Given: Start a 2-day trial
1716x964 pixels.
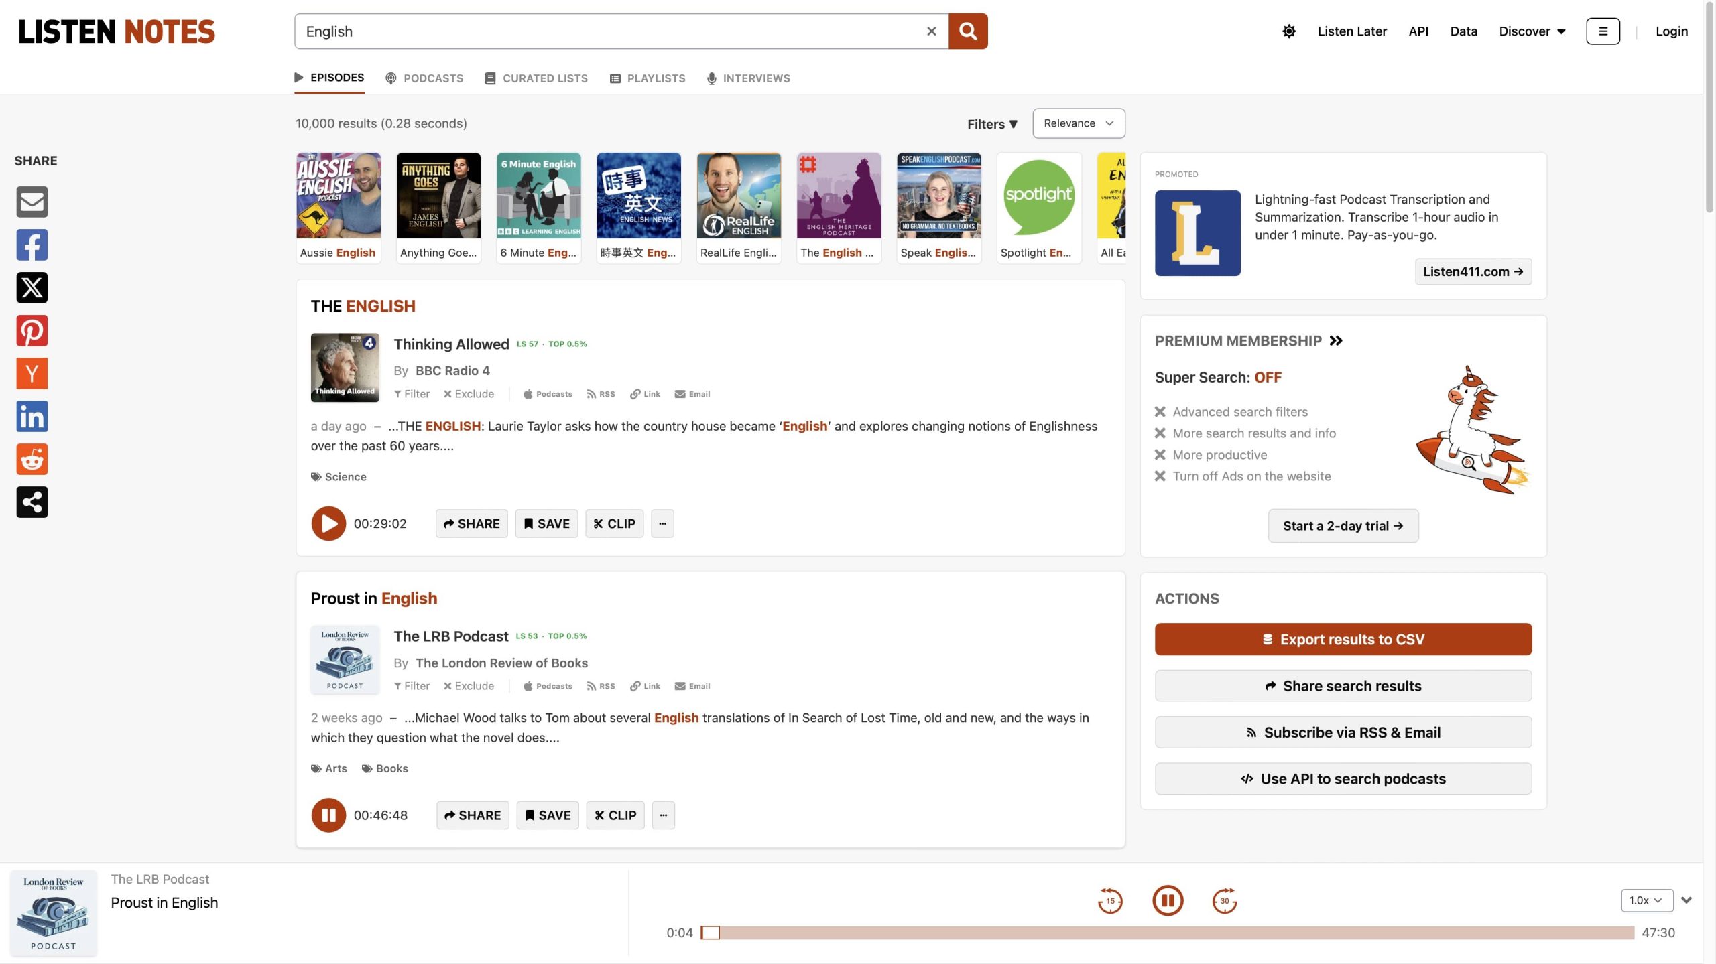Looking at the screenshot, I should point(1343,526).
